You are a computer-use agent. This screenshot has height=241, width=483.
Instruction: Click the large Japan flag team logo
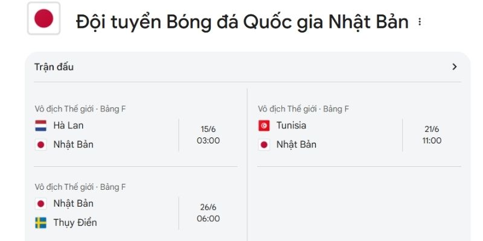(43, 19)
